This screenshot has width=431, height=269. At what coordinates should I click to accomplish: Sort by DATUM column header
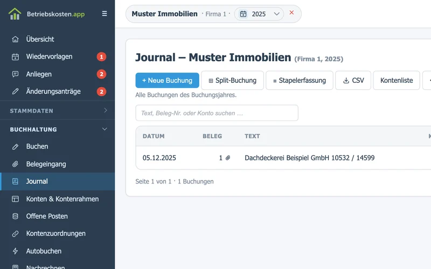[x=154, y=136]
